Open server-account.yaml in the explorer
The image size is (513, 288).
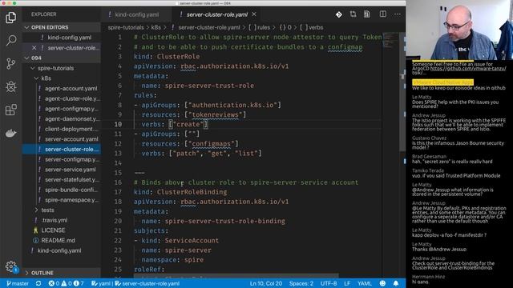point(62,139)
